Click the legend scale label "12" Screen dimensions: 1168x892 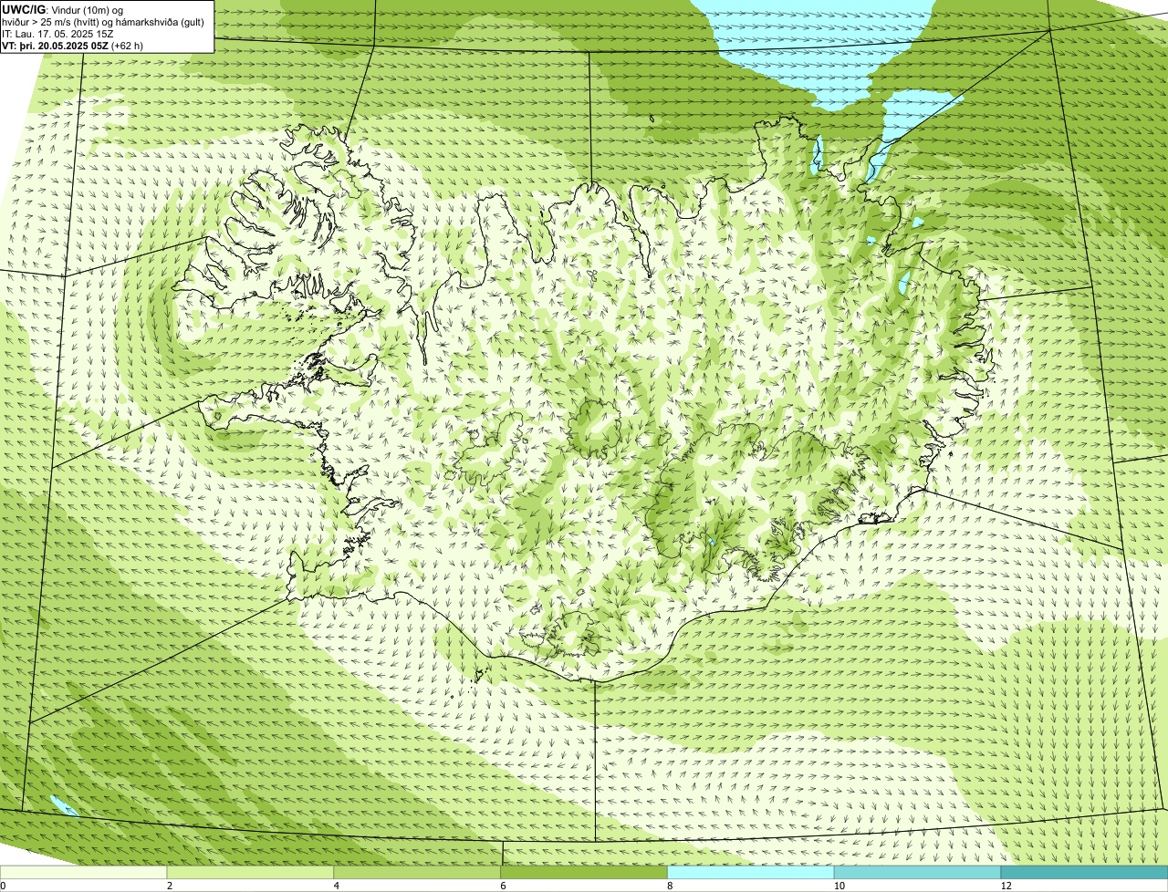(1005, 886)
